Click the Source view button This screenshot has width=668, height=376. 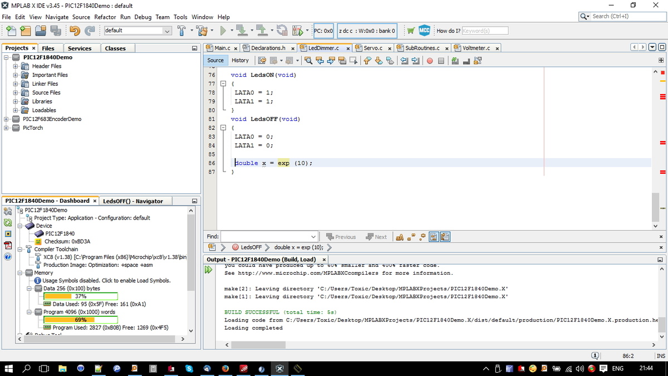click(215, 60)
